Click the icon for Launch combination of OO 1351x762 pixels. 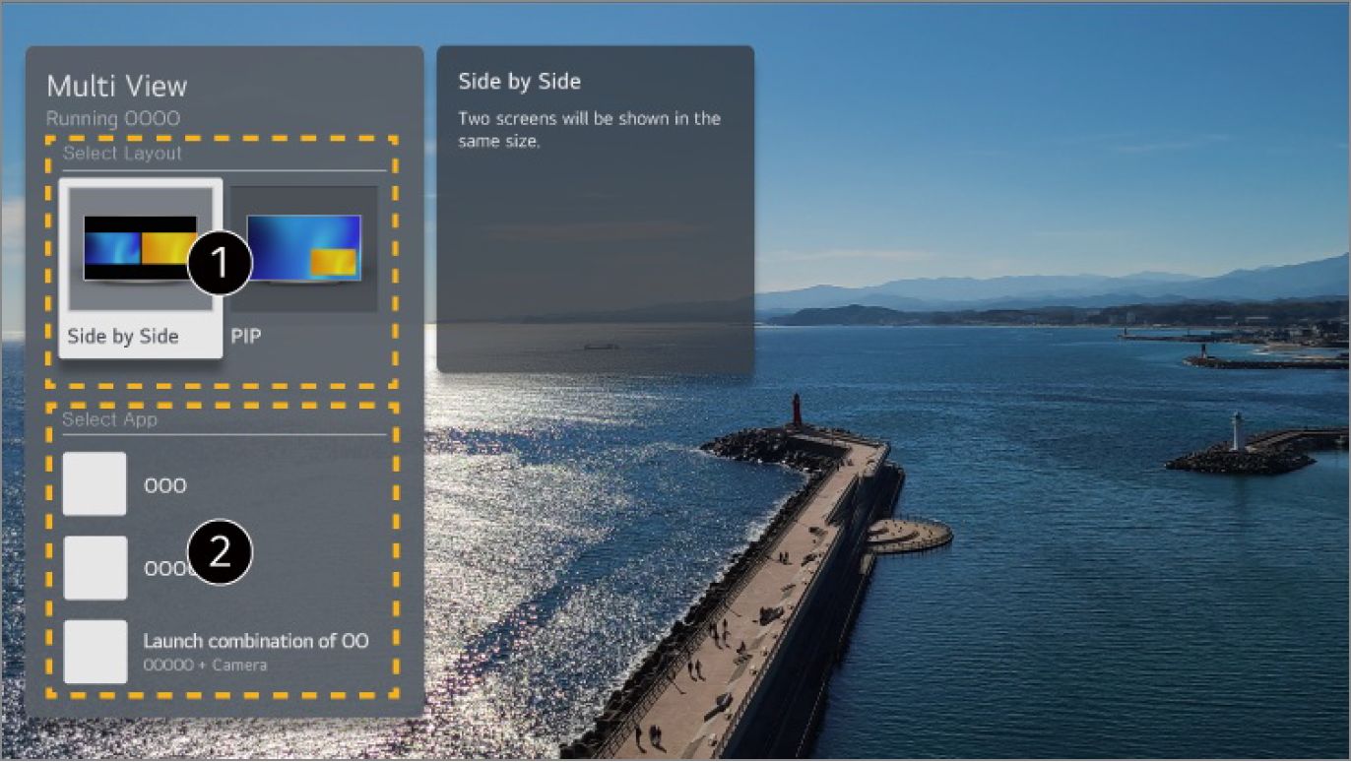pyautogui.click(x=95, y=651)
